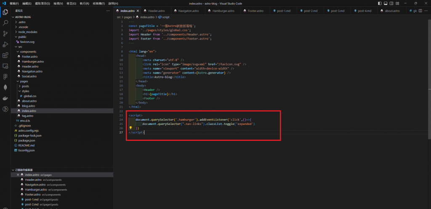
Task: Open the Figma extension panel
Action: 5,77
